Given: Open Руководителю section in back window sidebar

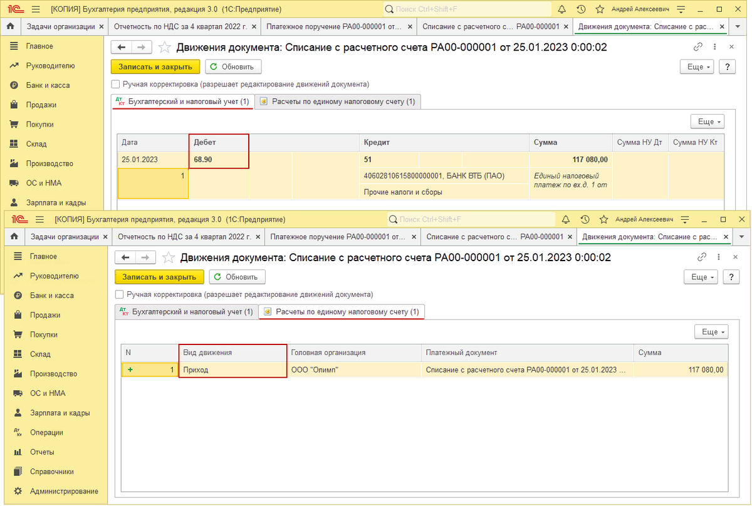Looking at the screenshot, I should point(50,66).
